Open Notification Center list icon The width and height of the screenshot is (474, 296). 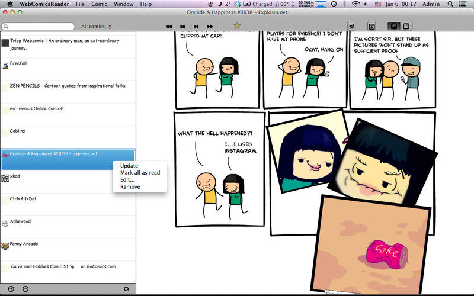pyautogui.click(x=463, y=4)
